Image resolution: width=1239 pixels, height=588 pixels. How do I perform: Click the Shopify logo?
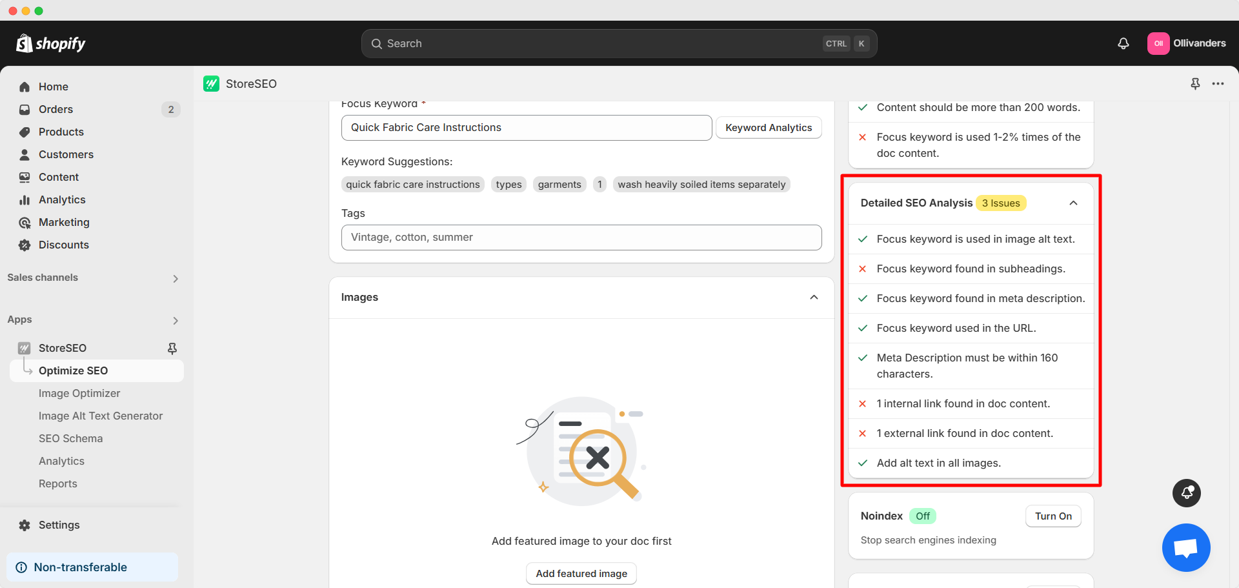pos(50,43)
